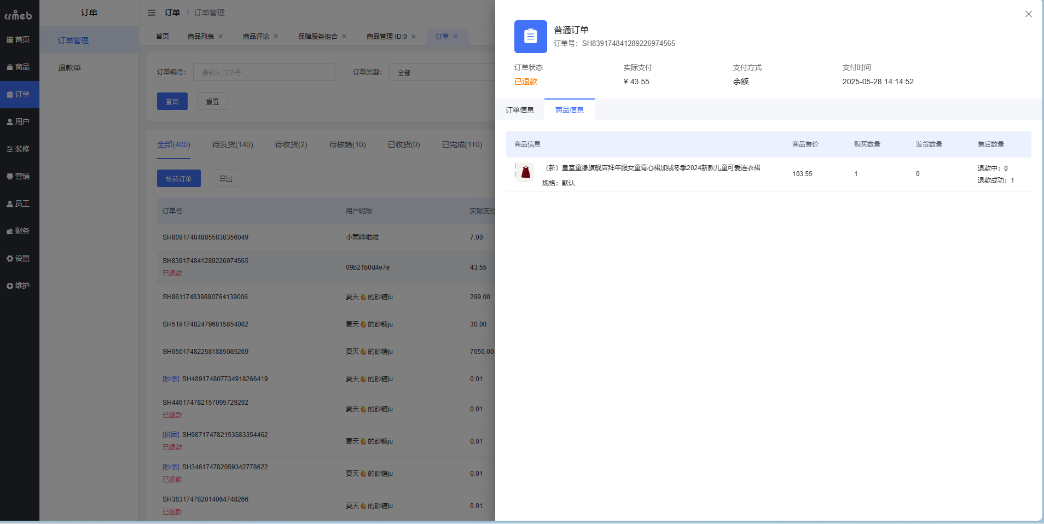Close the order detail panel
The height and width of the screenshot is (524, 1044).
click(x=1028, y=14)
